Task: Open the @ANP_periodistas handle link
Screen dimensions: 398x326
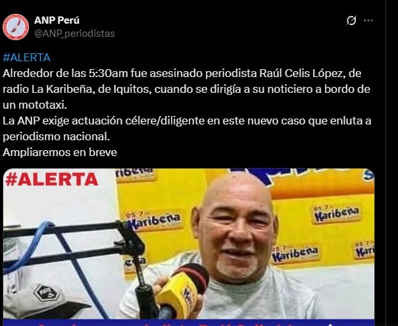Action: (x=74, y=34)
